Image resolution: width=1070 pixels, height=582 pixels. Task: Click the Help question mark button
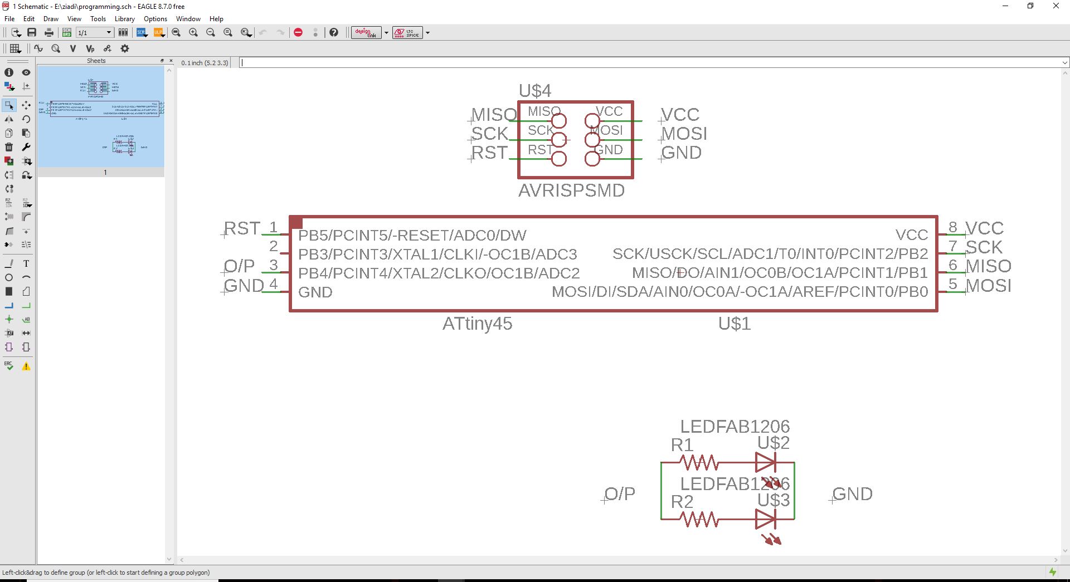(x=334, y=32)
